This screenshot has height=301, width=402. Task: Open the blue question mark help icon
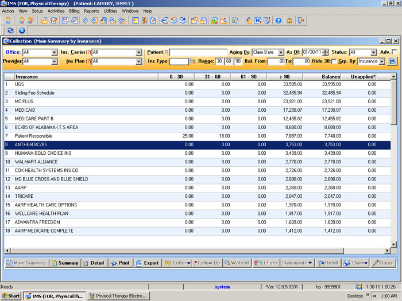tap(279, 21)
